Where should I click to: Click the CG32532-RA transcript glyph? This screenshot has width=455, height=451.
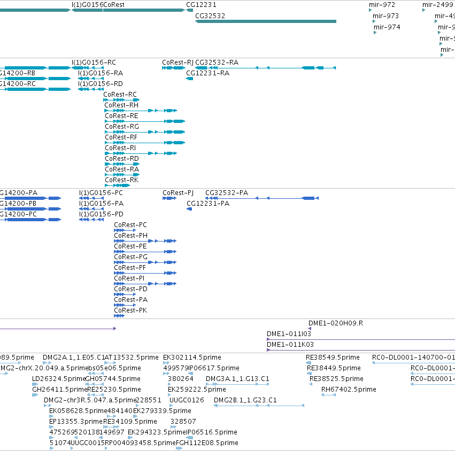pyautogui.click(x=266, y=68)
